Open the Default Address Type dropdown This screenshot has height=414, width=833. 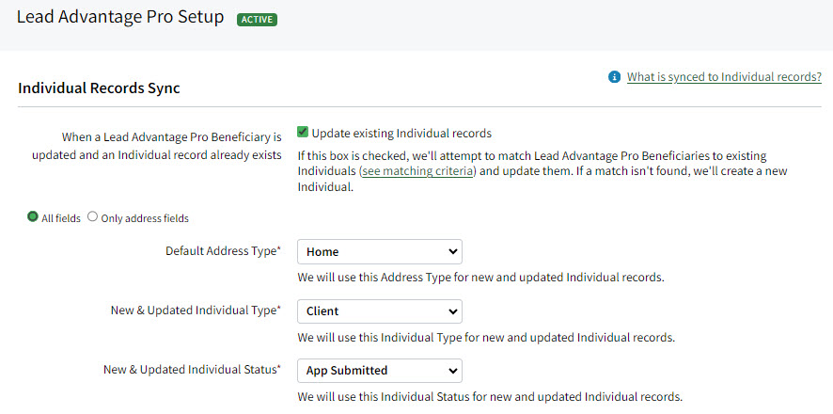380,252
